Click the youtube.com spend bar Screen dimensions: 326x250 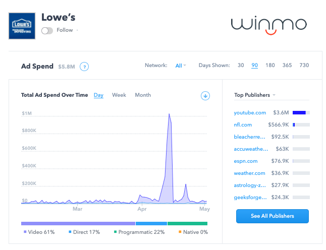(301, 113)
